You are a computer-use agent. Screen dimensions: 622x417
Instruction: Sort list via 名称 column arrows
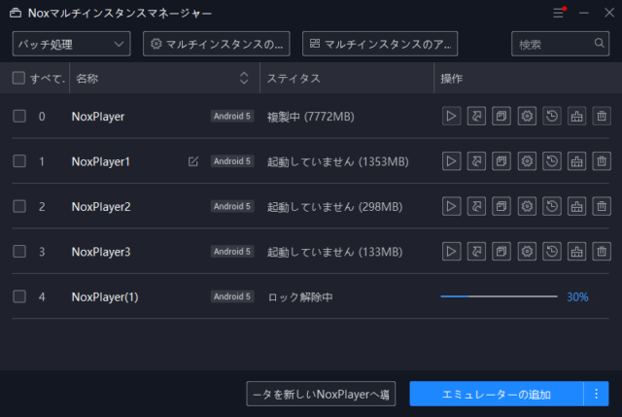(x=244, y=78)
